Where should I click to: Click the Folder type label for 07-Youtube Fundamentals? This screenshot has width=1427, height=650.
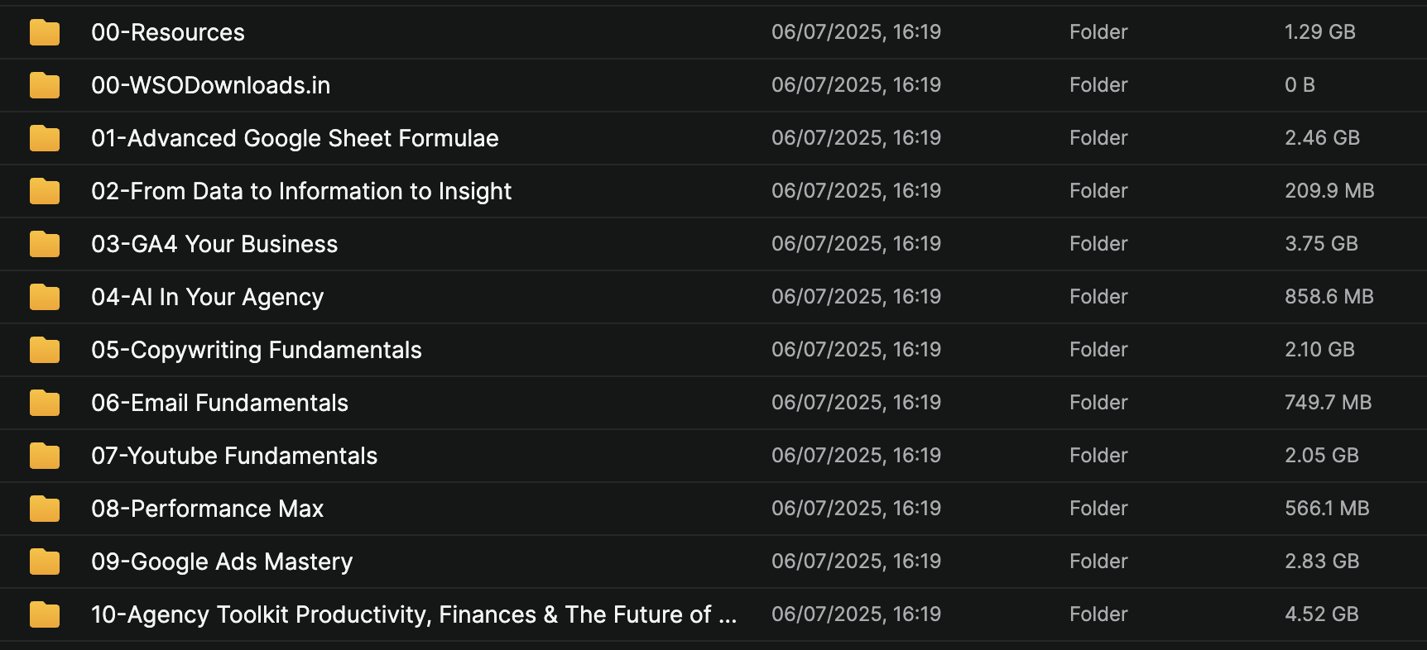[1098, 456]
